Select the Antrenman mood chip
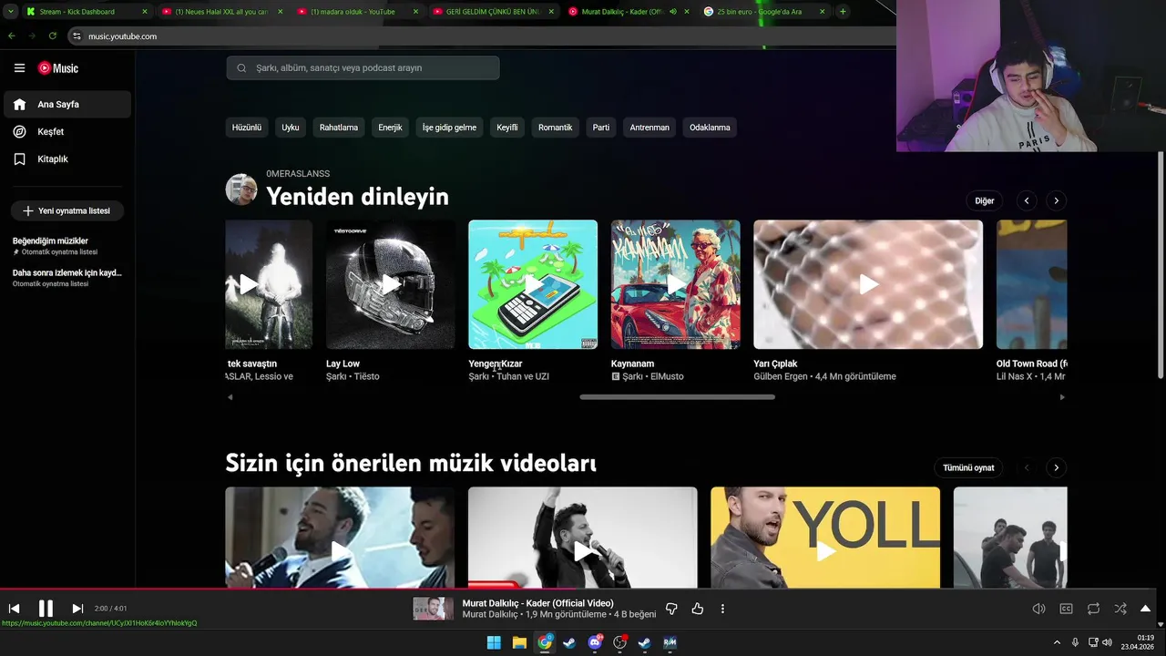 click(x=649, y=128)
